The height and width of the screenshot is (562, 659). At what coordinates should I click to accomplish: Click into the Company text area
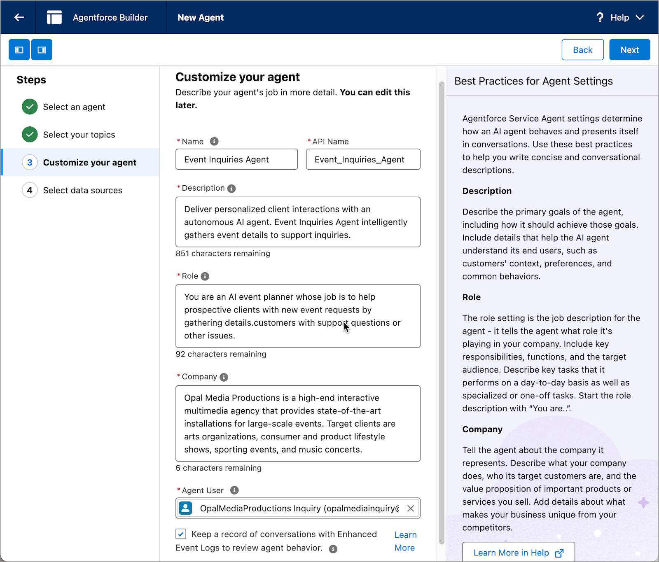[298, 423]
